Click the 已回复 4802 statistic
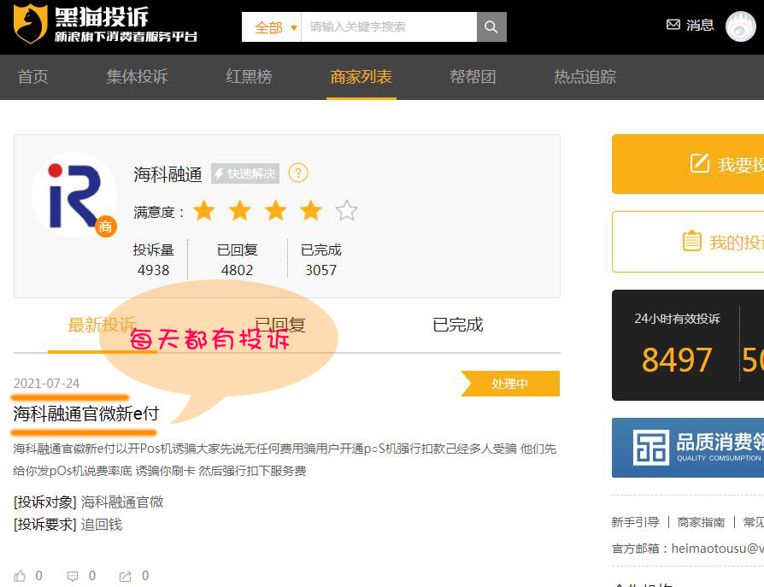This screenshot has height=587, width=764. coord(238,260)
